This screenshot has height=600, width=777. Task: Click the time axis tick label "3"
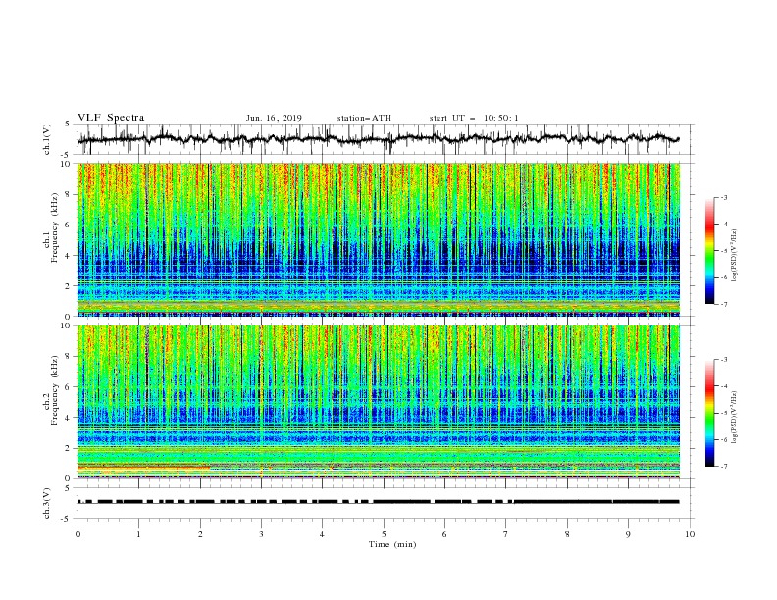pos(261,534)
